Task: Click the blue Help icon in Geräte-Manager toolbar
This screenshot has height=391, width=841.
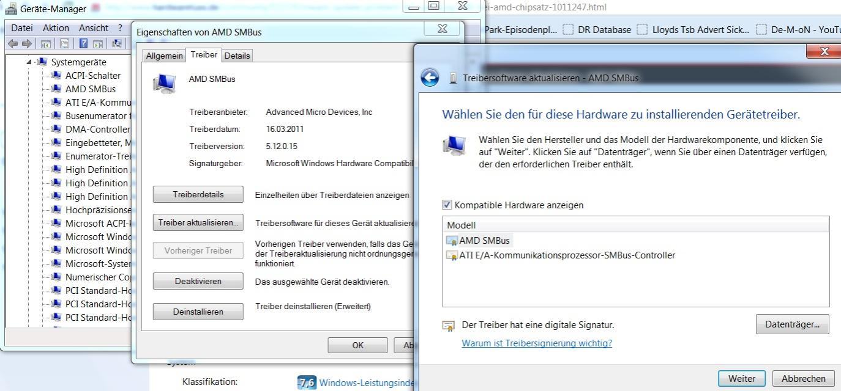Action: point(83,43)
